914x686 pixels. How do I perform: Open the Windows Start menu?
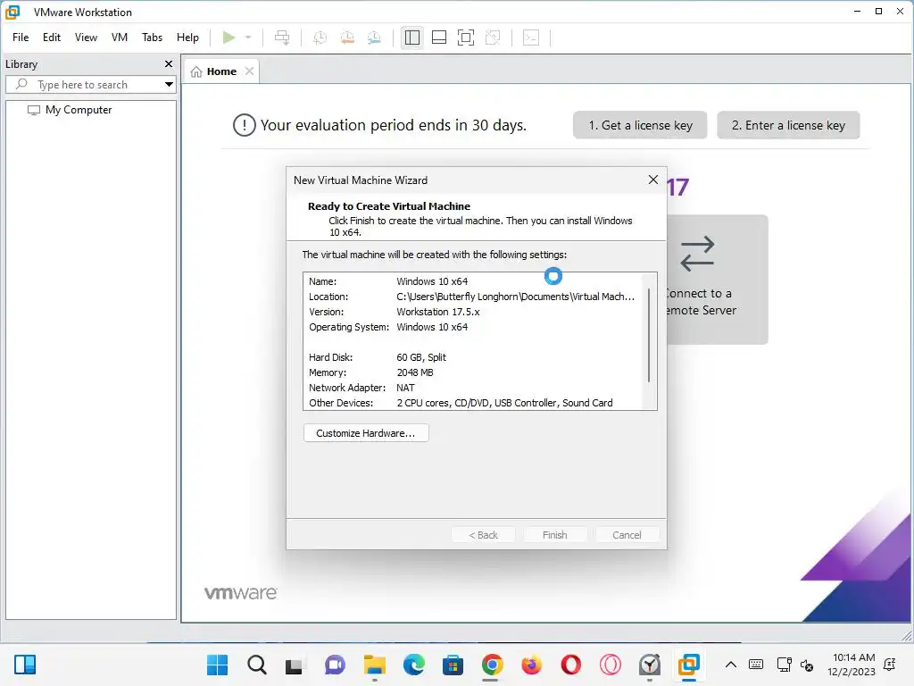click(x=218, y=665)
